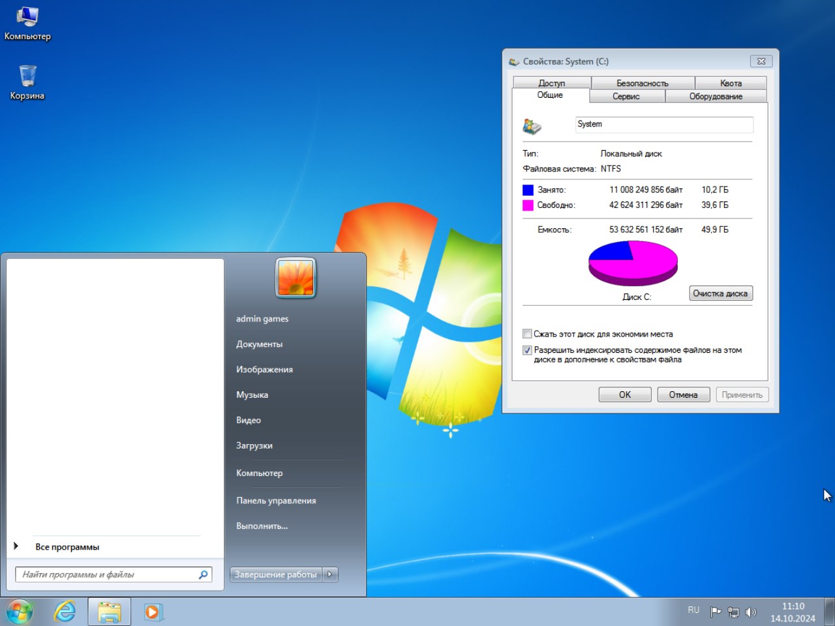Image resolution: width=835 pixels, height=626 pixels.
Task: Open the Computer desktop icon
Action: [27, 23]
